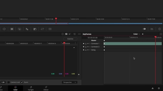Show the Keyframes palette diamond icon
The height and width of the screenshot is (91, 163).
pyautogui.click(x=144, y=29)
